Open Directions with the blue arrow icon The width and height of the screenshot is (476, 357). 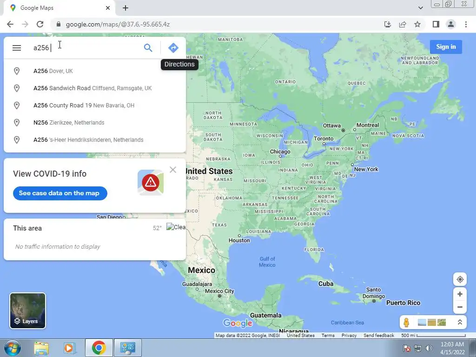coord(173,48)
